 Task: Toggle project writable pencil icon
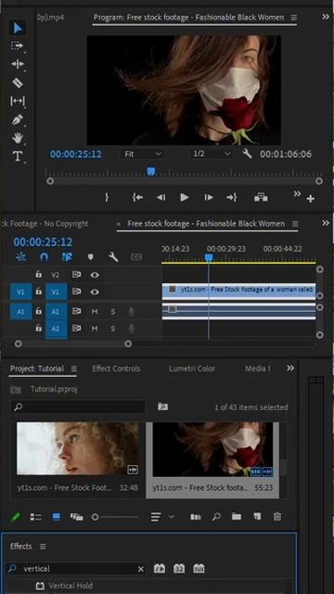[15, 517]
